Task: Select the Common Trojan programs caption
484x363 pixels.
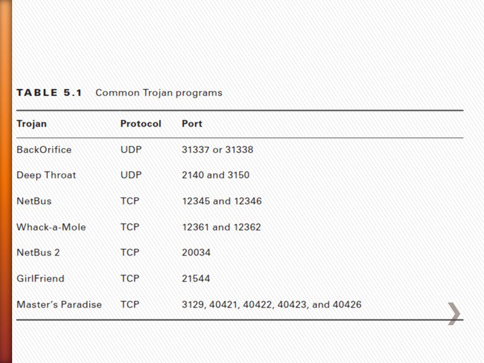Action: (x=159, y=93)
